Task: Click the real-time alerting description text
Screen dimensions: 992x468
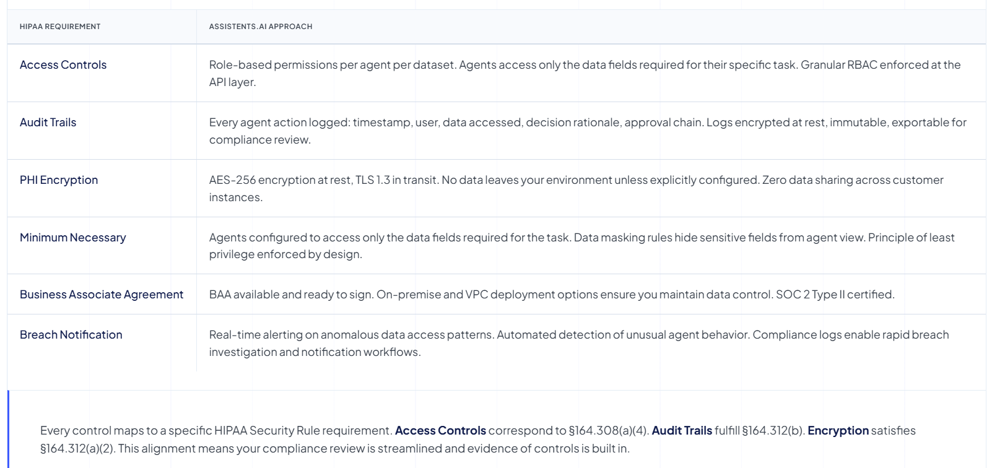Action: 579,343
